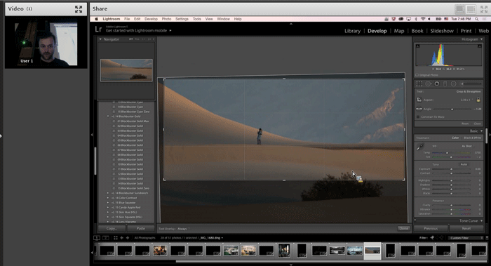Collapse the Basic panel

pos(481,131)
